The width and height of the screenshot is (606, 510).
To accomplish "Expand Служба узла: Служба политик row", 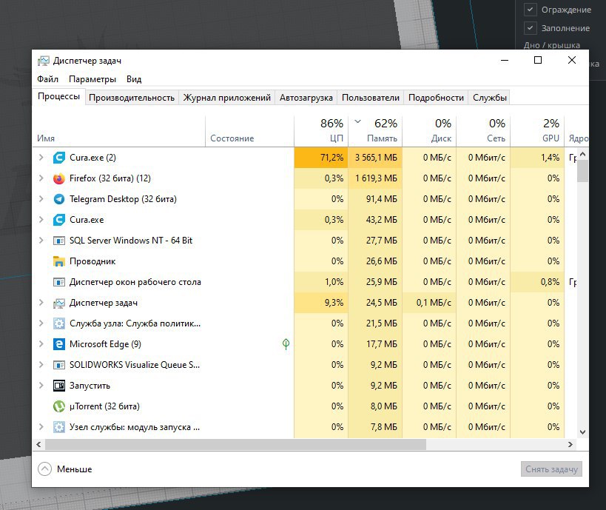I will tap(41, 323).
